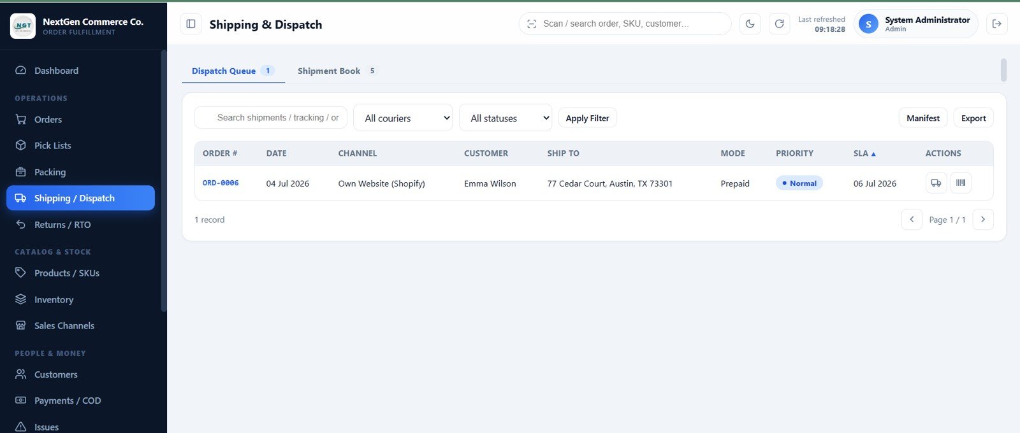This screenshot has width=1020, height=433.
Task: Click the sidebar scrollbar thumb
Action: coord(164,180)
